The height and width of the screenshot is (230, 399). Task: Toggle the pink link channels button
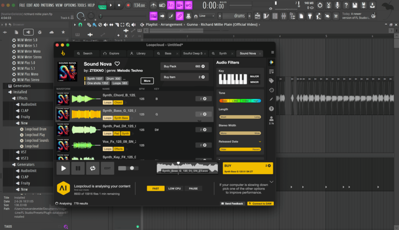tap(180, 16)
